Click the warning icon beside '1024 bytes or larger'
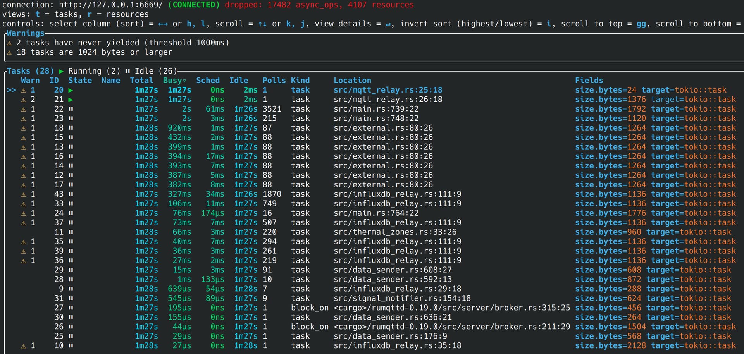Viewport: 744px width, 354px height. [x=9, y=52]
